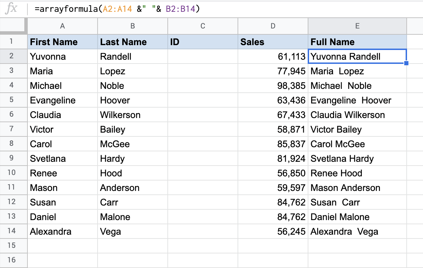Click the select-all corner box
The width and height of the screenshot is (423, 268).
[x=14, y=26]
